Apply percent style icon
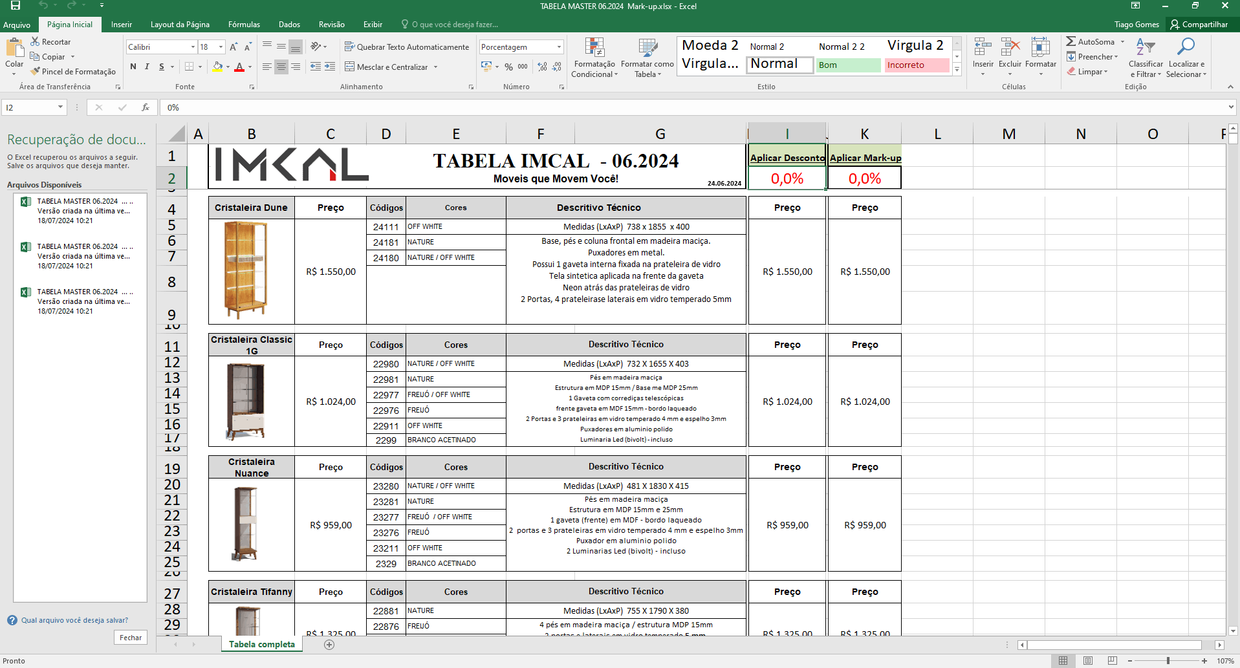This screenshot has height=668, width=1240. [x=509, y=67]
